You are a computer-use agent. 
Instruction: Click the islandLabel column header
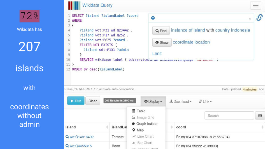[x=119, y=127]
